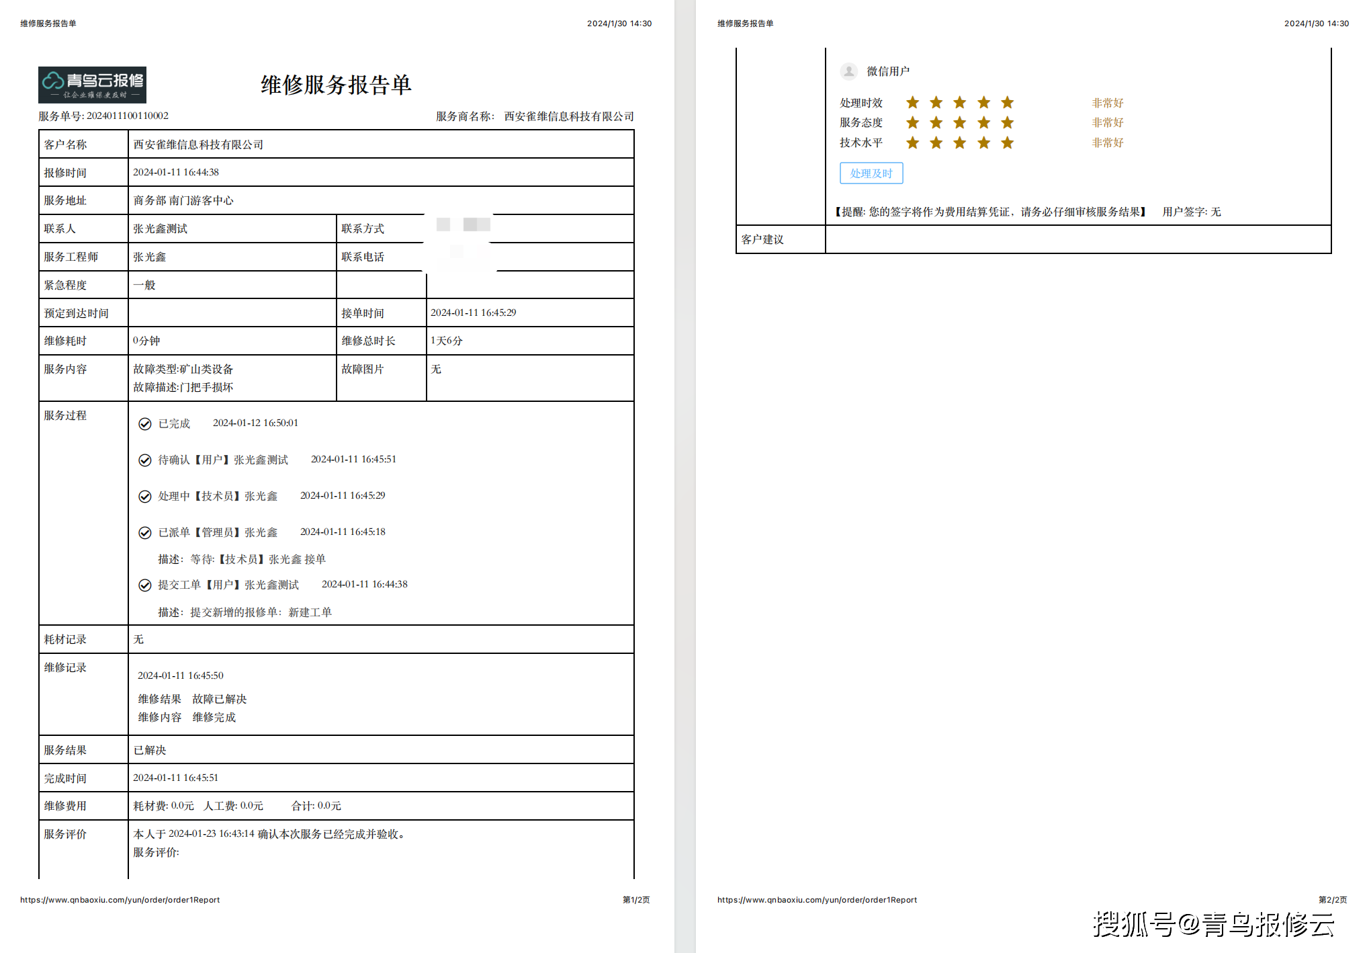Screen dimensions: 1369x953
Task: Select the 服务商名称 line above the table
Action: (x=535, y=116)
